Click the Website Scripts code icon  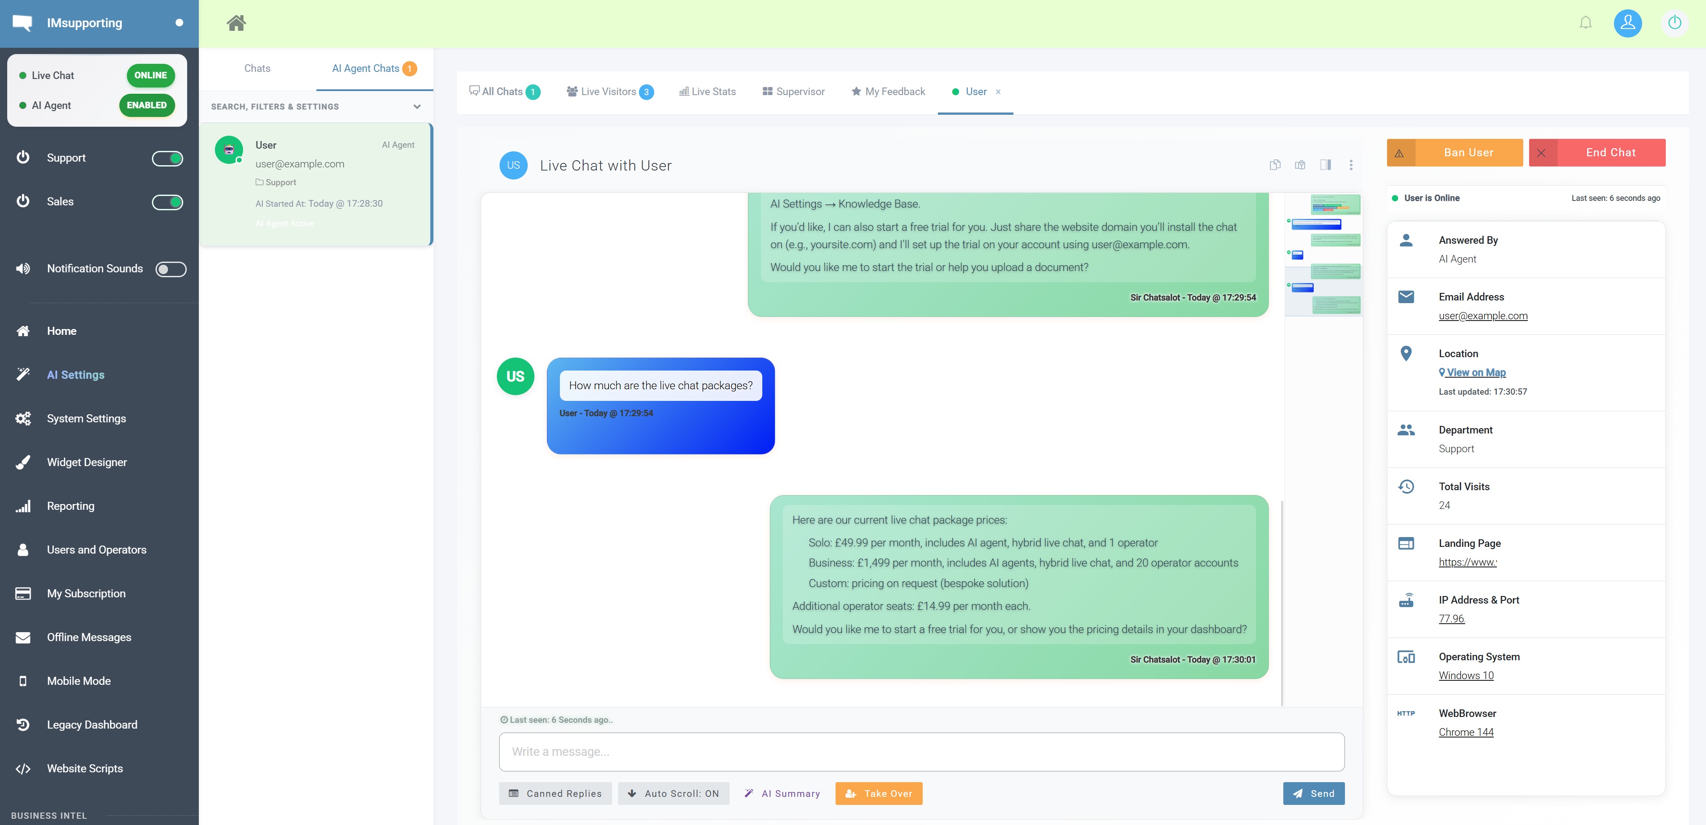click(x=23, y=769)
